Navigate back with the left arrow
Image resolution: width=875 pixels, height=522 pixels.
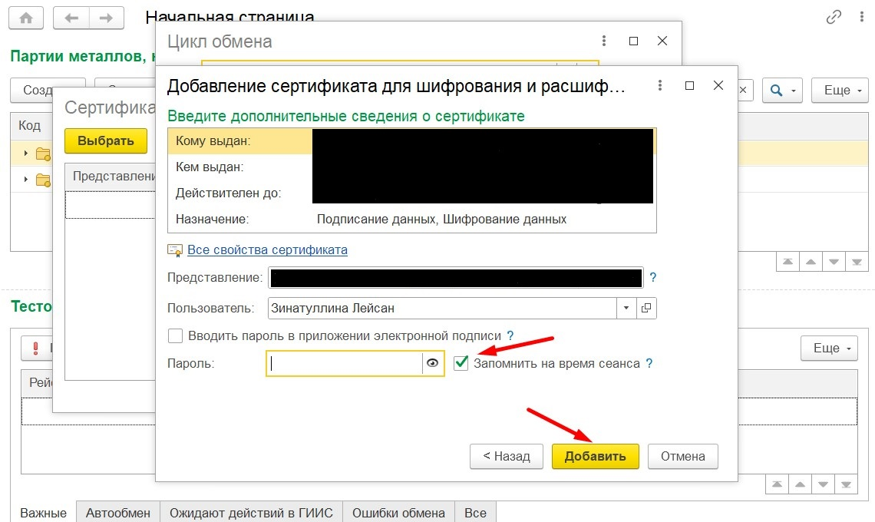(x=71, y=18)
